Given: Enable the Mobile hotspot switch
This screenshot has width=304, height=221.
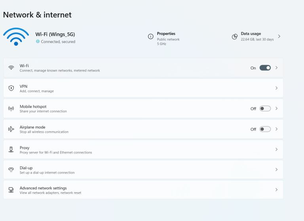Looking at the screenshot, I should [x=265, y=108].
